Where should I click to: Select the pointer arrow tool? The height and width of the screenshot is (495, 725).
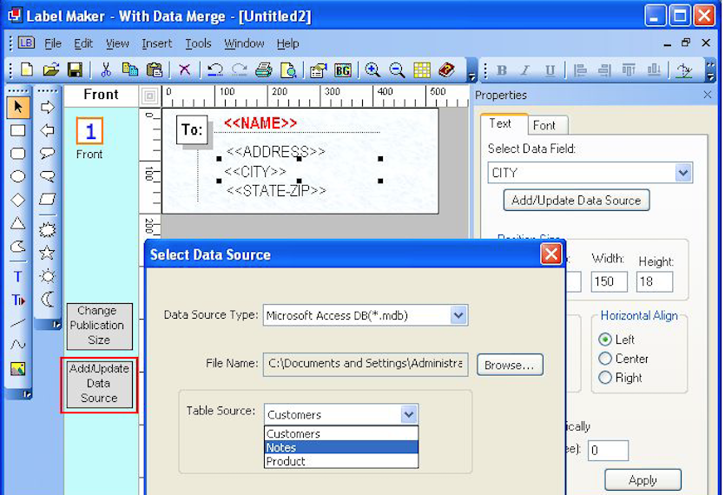[18, 107]
